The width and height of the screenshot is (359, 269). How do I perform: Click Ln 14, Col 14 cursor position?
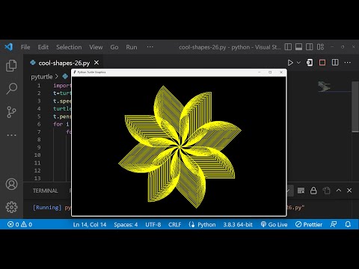[x=90, y=225]
